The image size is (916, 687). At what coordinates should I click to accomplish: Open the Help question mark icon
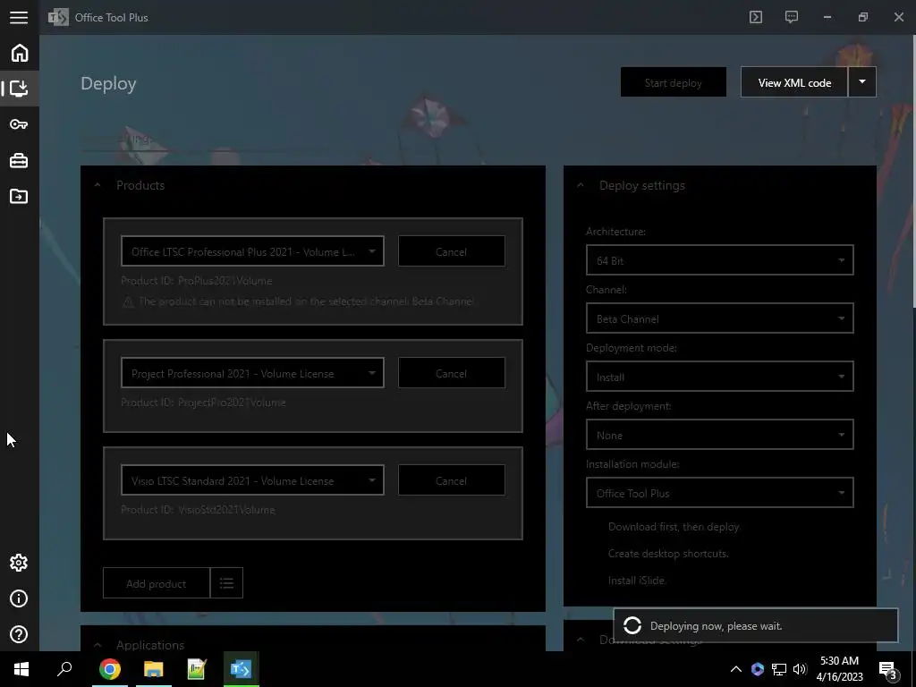19,634
